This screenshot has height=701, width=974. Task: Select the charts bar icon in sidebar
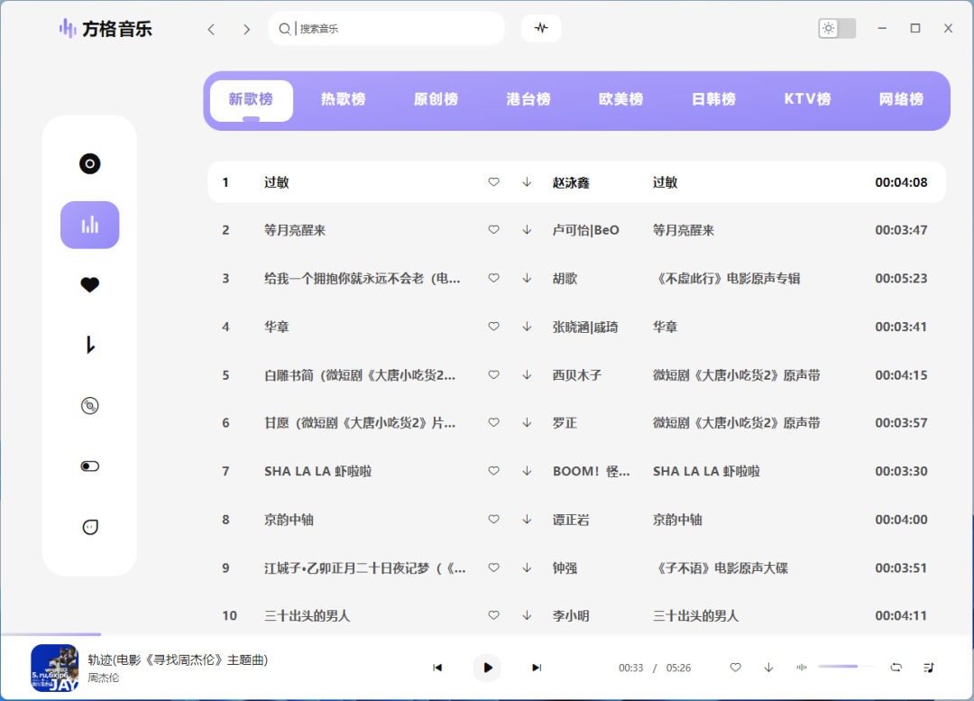(89, 225)
